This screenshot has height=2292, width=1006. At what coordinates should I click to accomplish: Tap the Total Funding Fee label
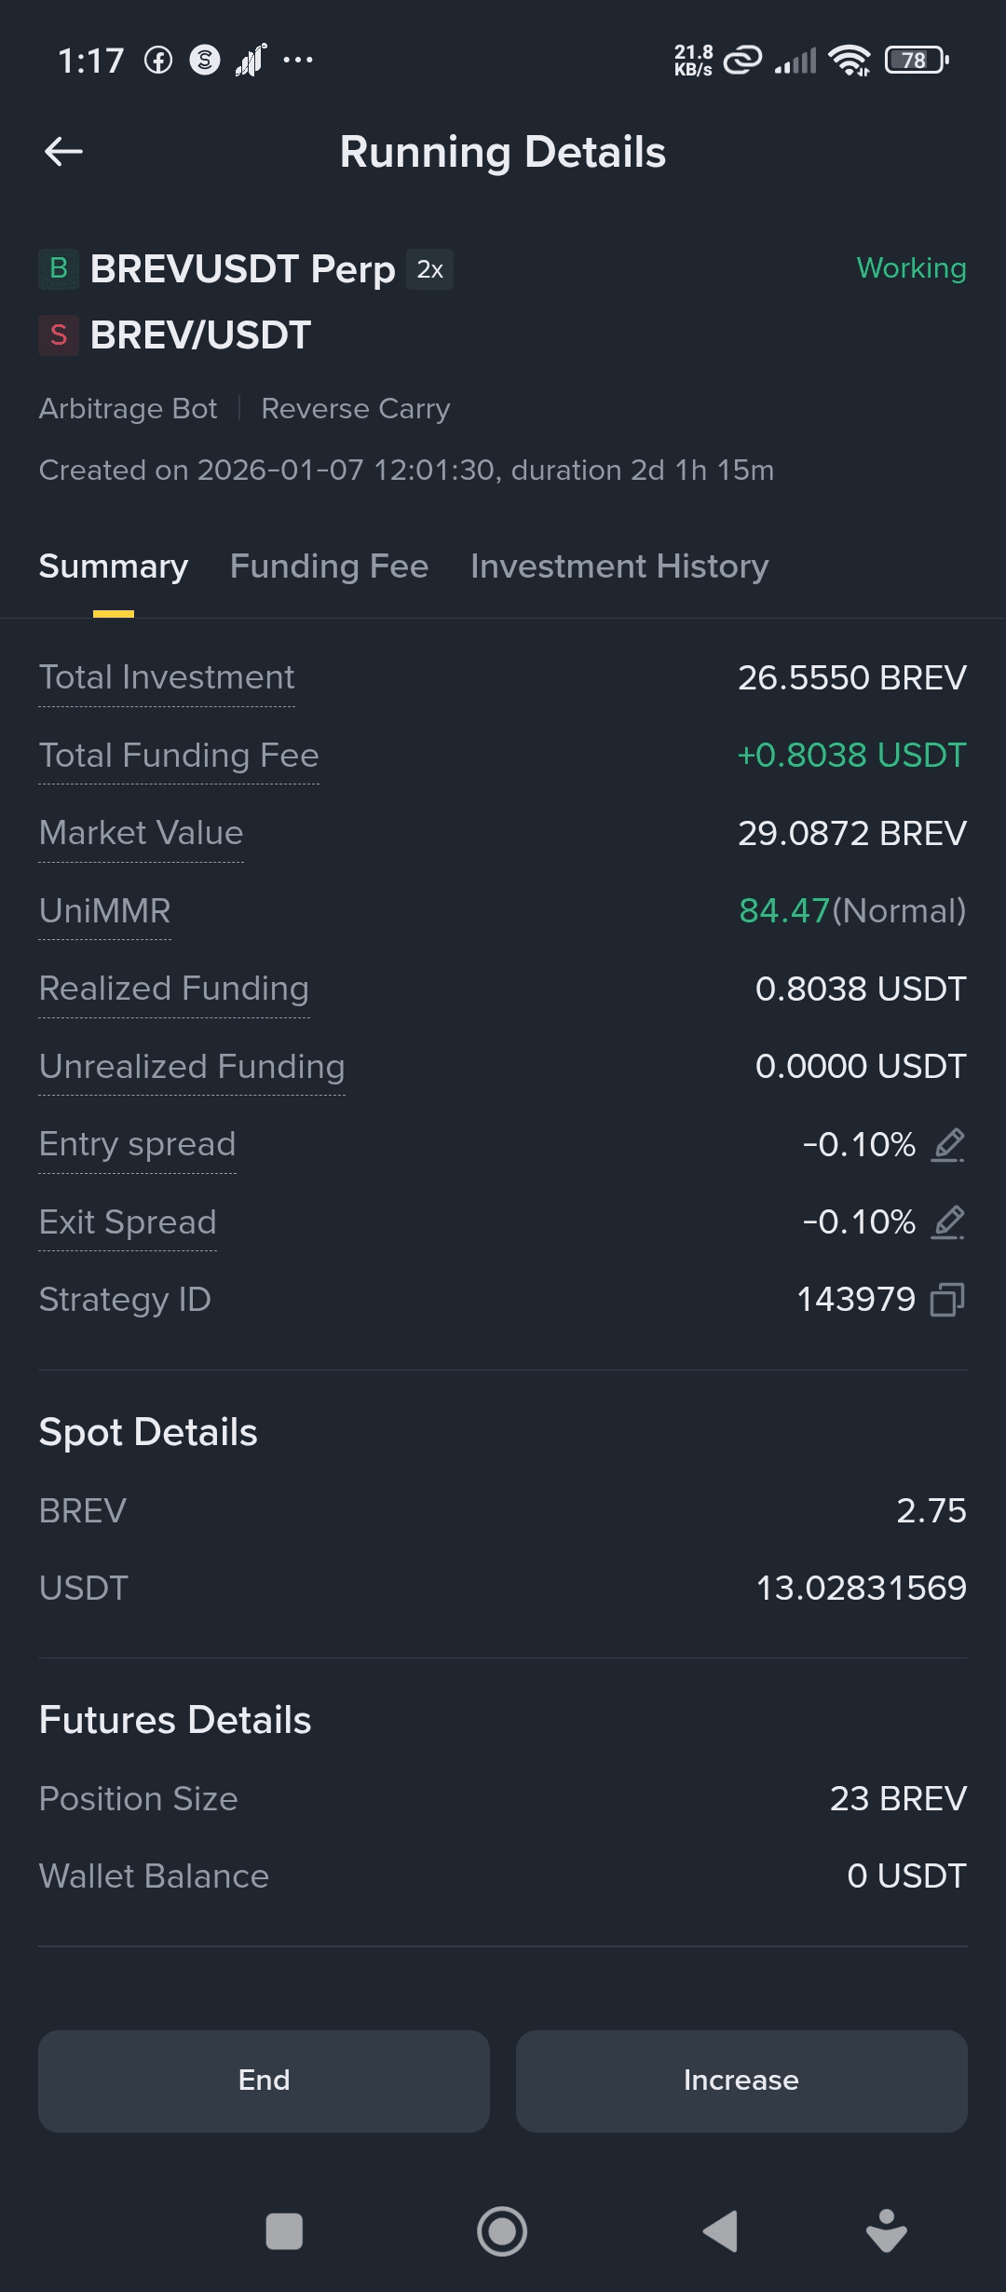[x=179, y=756]
